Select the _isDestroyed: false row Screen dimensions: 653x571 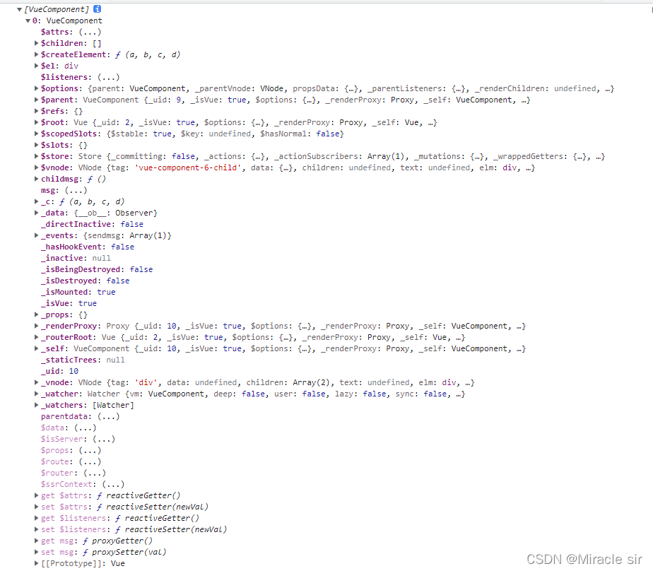click(x=85, y=281)
